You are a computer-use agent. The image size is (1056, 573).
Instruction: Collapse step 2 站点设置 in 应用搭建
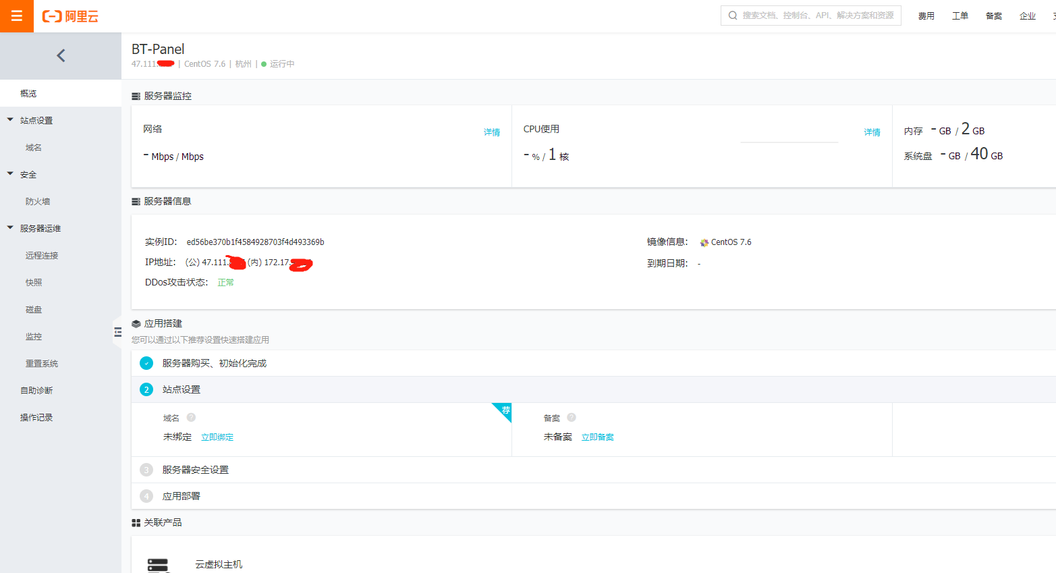[x=594, y=390]
